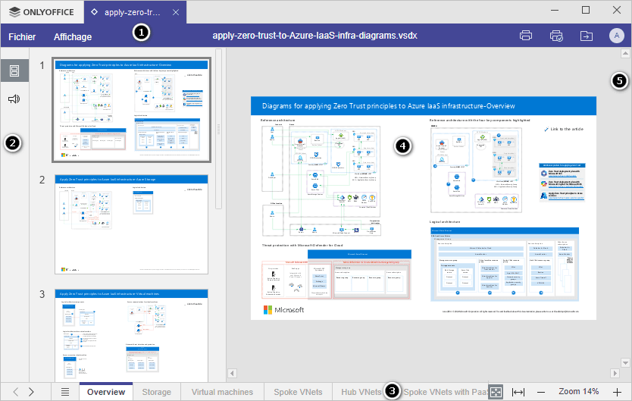Click the vertical scrollbar up arrow
632x401 pixels.
(x=625, y=53)
